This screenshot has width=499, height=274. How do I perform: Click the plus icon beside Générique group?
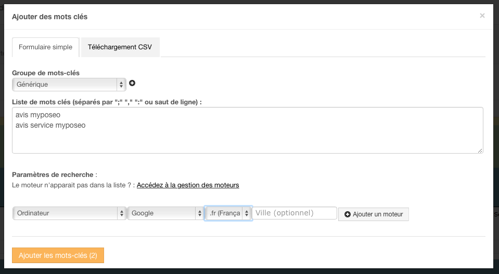pyautogui.click(x=132, y=83)
